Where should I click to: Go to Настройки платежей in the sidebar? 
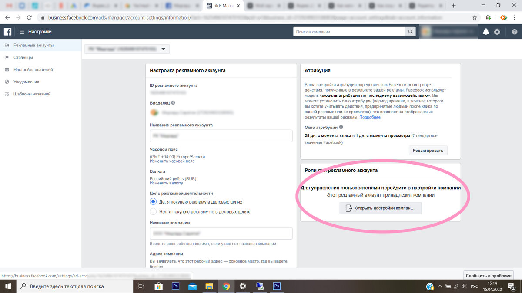click(x=33, y=69)
